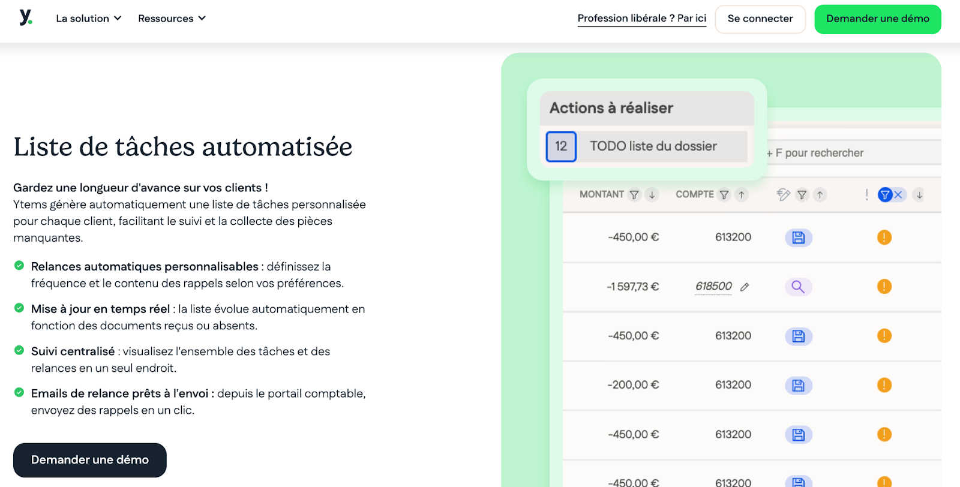Click the check icon beside Relances automatiques personnalisables
The image size is (960, 487).
[19, 265]
